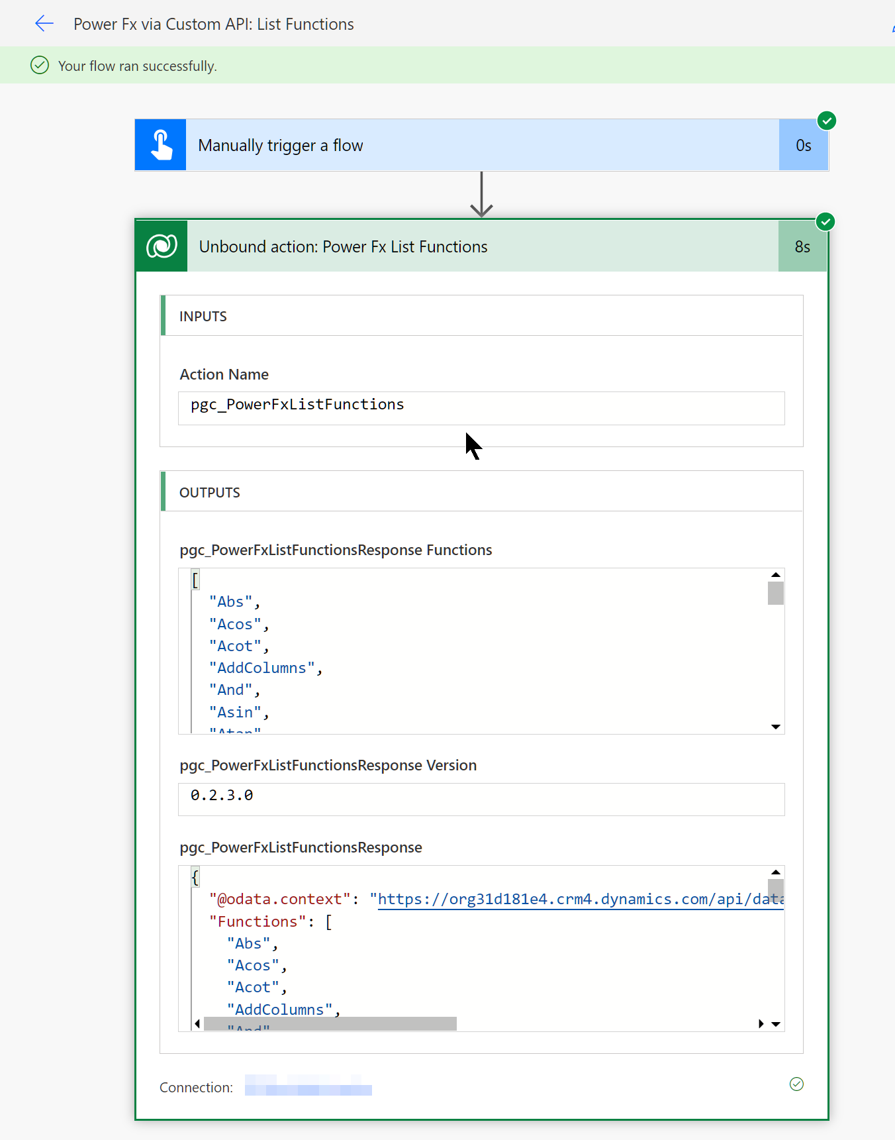Click "Abs" in the Functions output list
Image resolution: width=895 pixels, height=1140 pixels.
[230, 602]
